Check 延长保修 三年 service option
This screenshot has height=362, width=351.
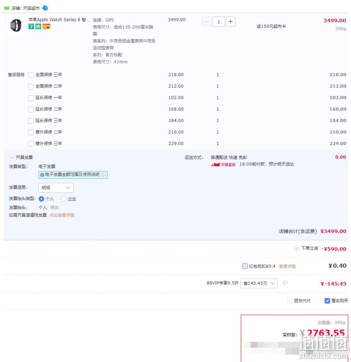pos(31,121)
